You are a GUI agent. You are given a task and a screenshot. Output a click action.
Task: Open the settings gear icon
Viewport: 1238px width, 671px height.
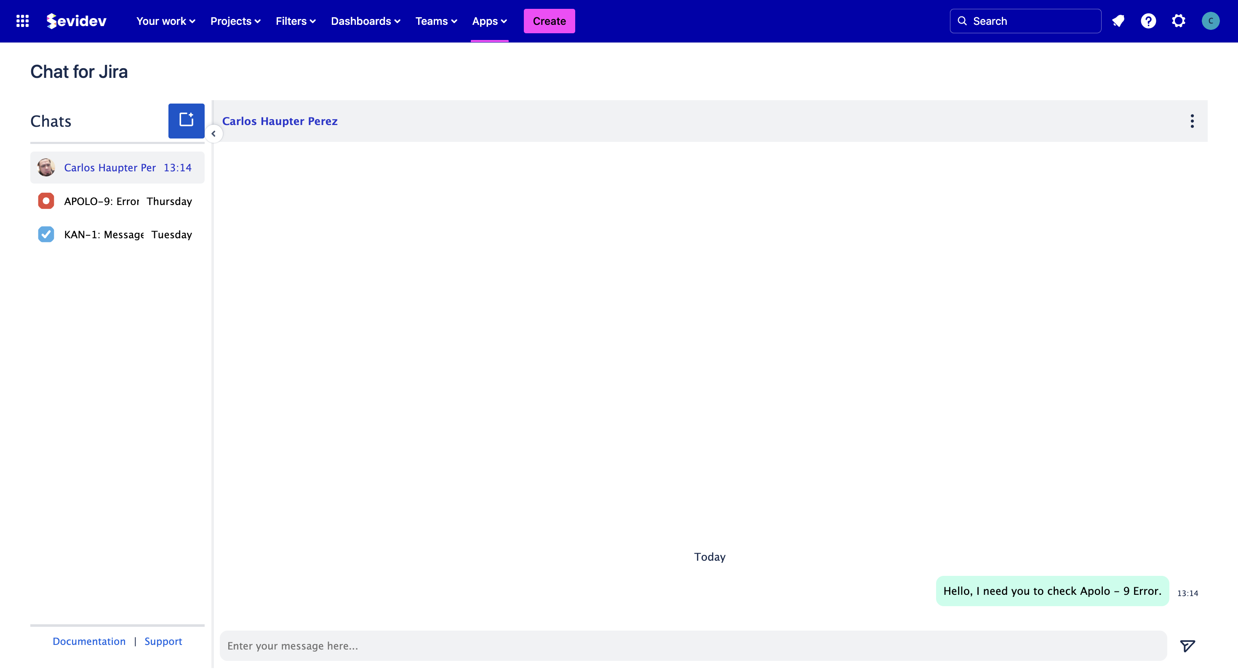(x=1178, y=21)
